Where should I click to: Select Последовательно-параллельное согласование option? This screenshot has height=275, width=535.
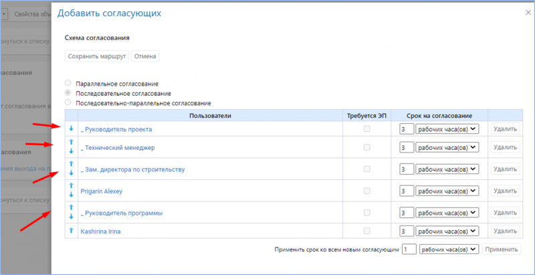click(x=68, y=103)
